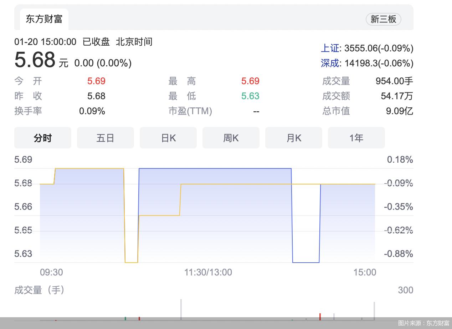Switch to the 日K chart tab
Screen dimensions: 452x329
coord(168,138)
